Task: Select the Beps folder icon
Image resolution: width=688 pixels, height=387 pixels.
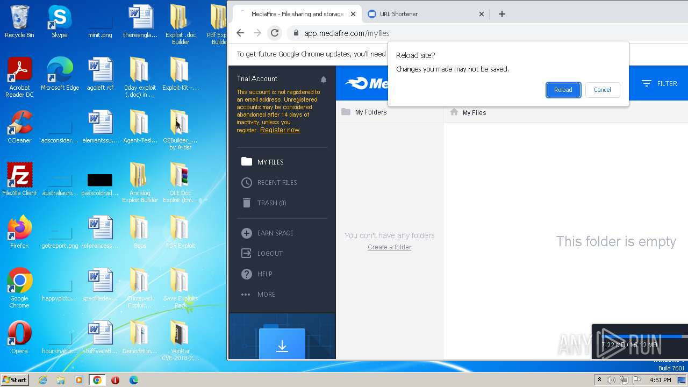Action: click(140, 232)
